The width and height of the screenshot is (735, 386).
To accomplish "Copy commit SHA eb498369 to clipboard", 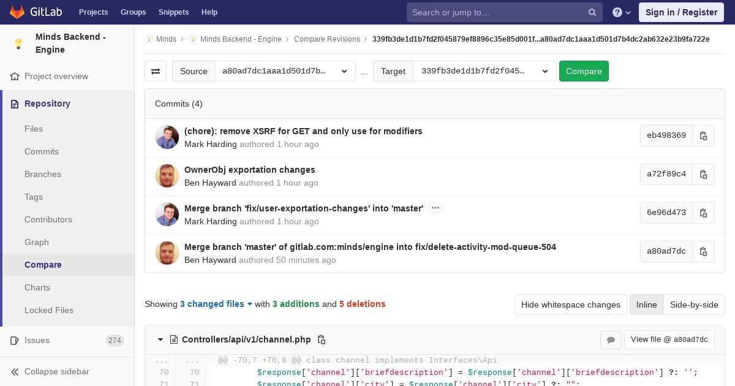I will [x=703, y=135].
